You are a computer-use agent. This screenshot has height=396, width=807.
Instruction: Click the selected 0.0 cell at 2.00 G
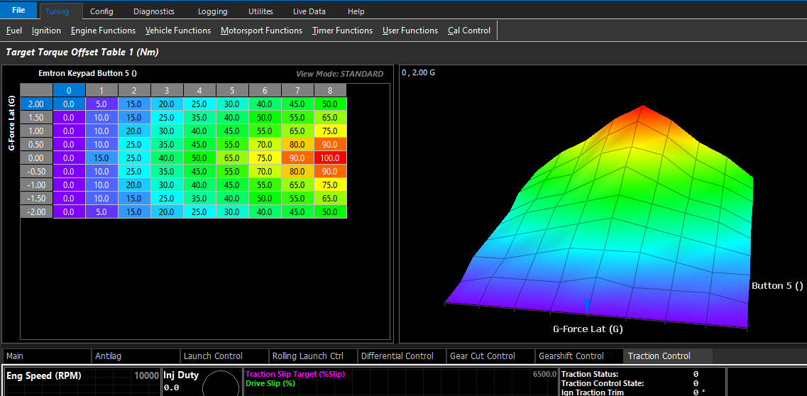click(x=69, y=104)
